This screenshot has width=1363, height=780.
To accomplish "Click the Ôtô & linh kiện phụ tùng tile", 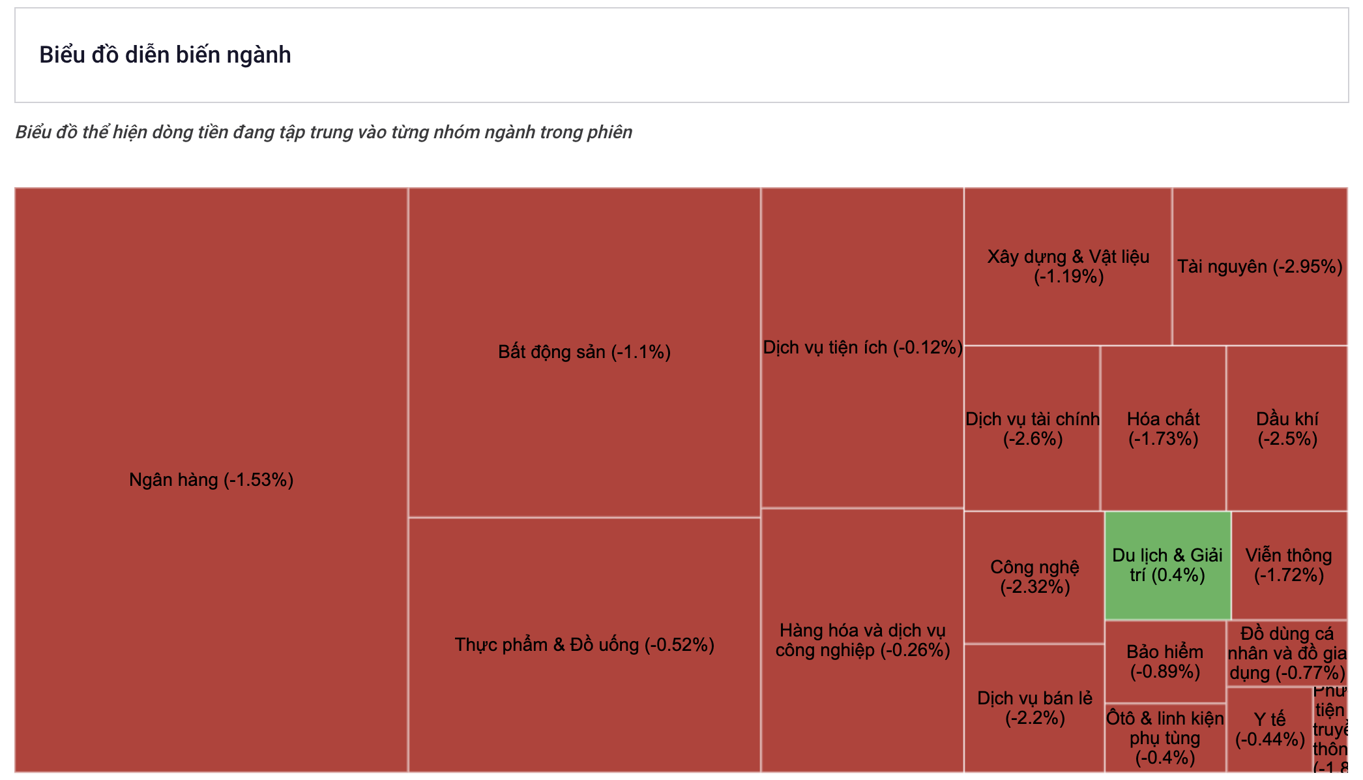I will (1165, 738).
